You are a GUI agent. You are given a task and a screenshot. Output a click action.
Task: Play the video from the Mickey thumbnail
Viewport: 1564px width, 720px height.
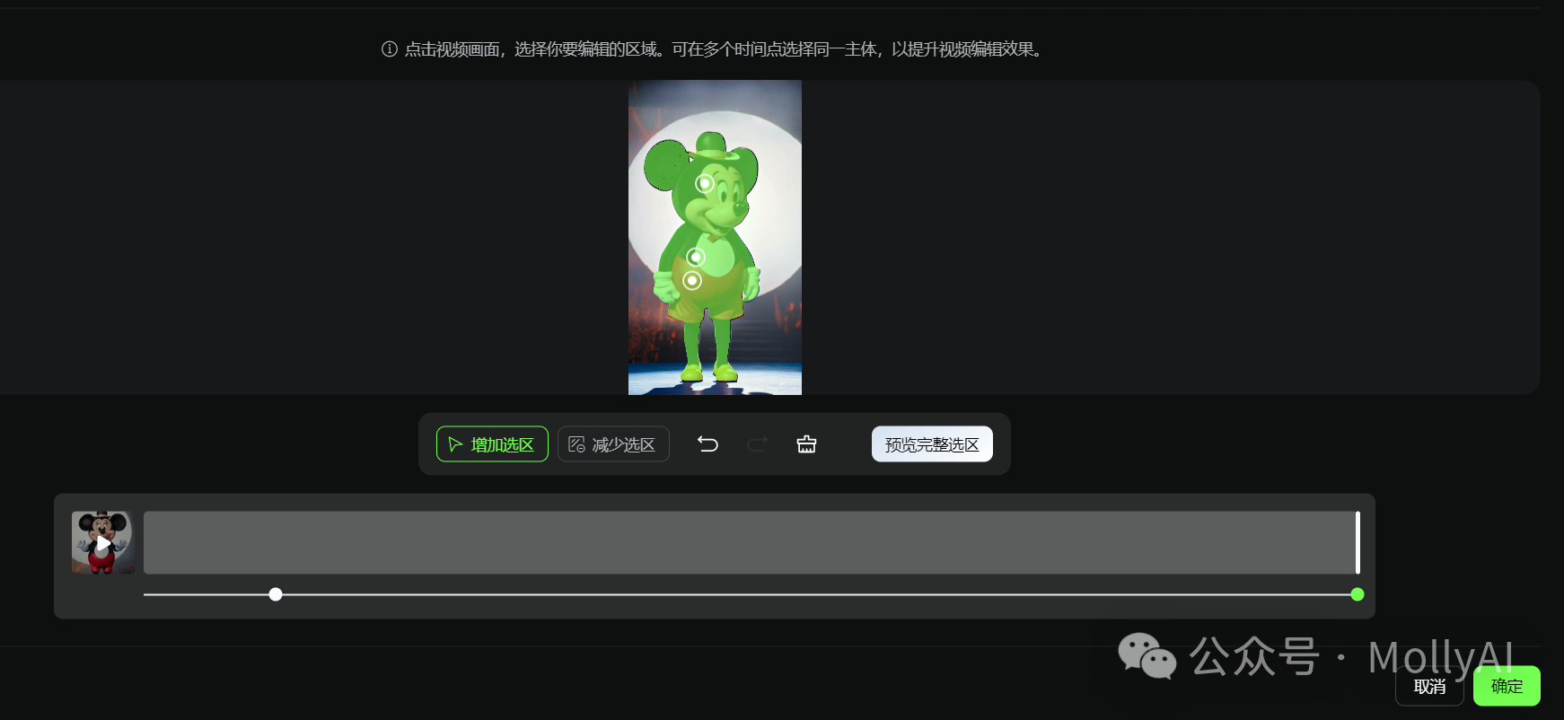coord(103,543)
